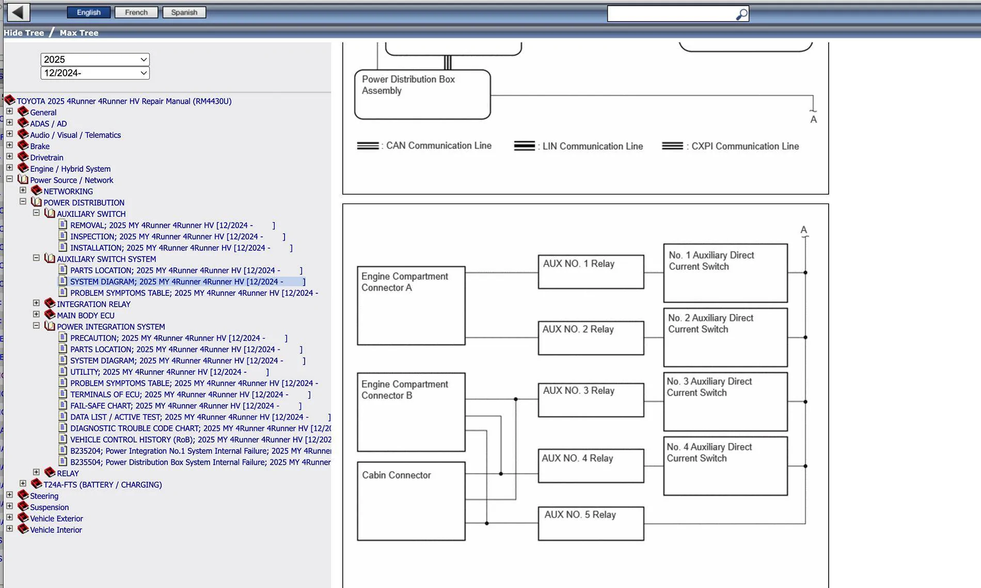
Task: Click the open book icon beside AUXILIARY SWITCH SYSTEM
Action: click(x=50, y=258)
